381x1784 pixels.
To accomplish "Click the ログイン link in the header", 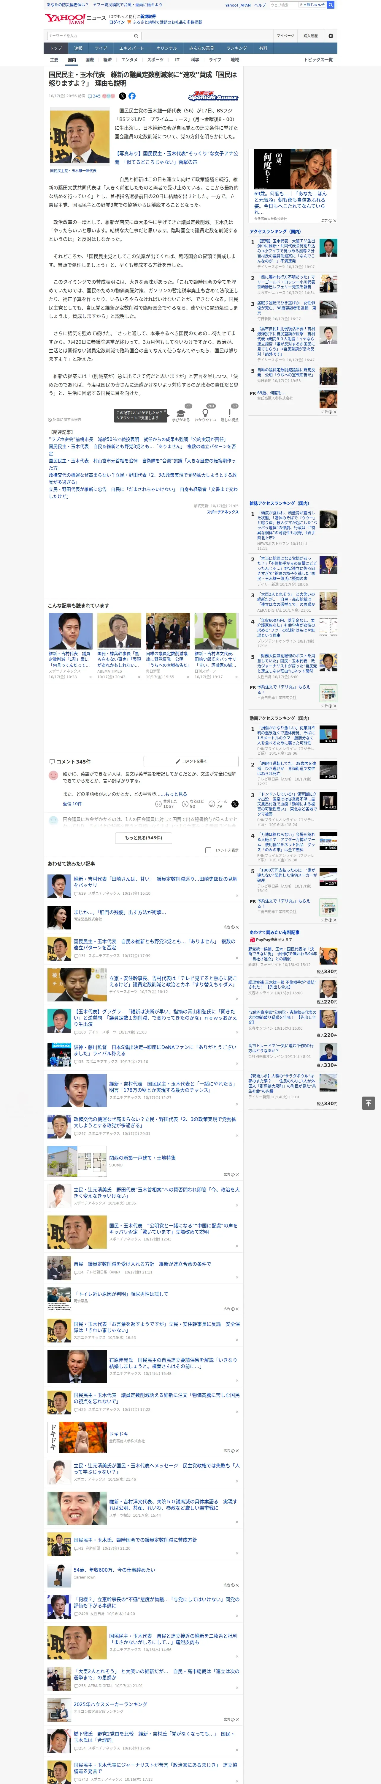I will 117,22.
